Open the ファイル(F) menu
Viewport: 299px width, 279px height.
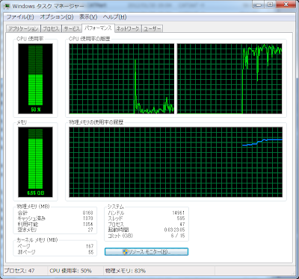20,17
